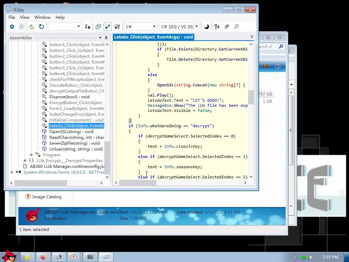Image resolution: width=349 pixels, height=262 pixels.
Task: Click the method icon beside OpenSSL(string)
Action: pyautogui.click(x=44, y=131)
